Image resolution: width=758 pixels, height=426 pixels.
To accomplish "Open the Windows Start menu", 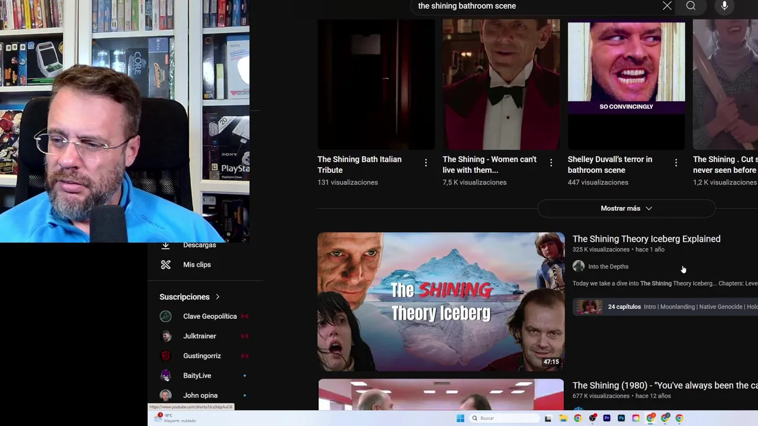I will tap(460, 418).
